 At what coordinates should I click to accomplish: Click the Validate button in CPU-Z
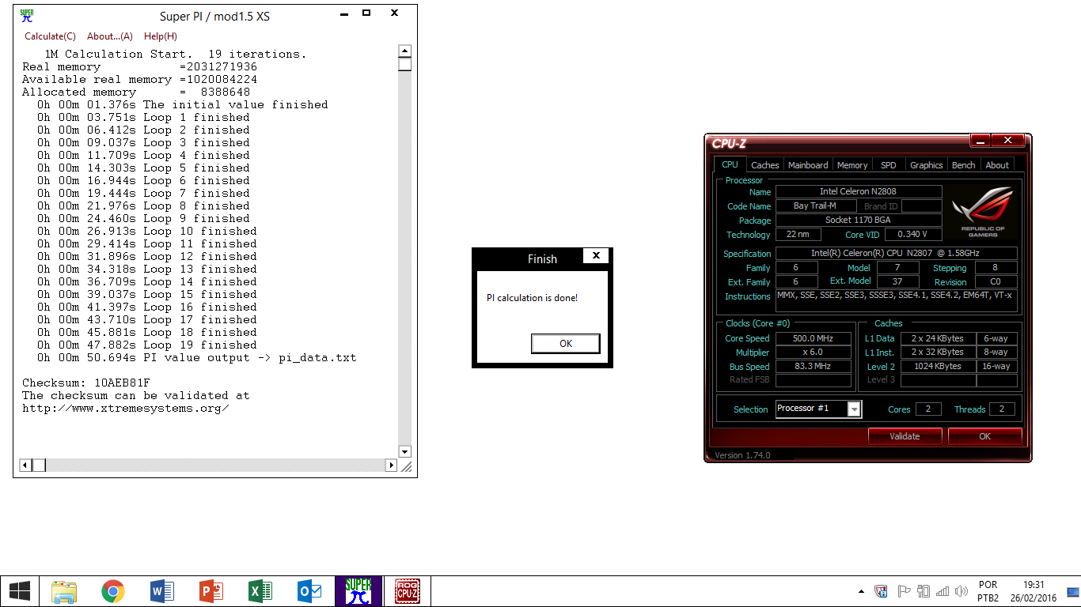click(x=905, y=436)
